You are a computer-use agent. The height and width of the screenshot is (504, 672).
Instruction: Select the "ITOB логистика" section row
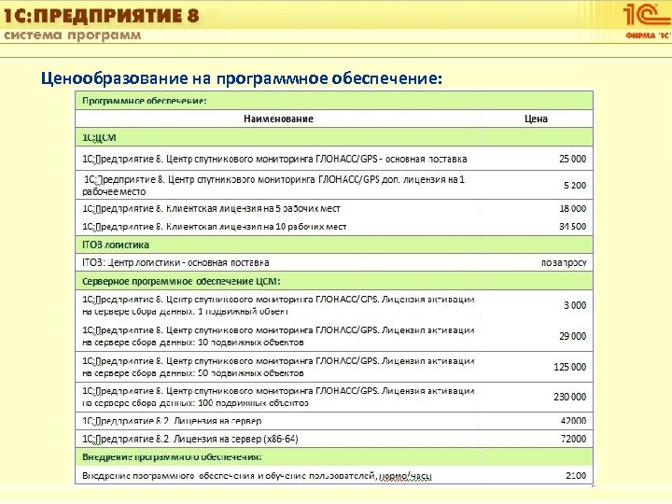point(334,245)
